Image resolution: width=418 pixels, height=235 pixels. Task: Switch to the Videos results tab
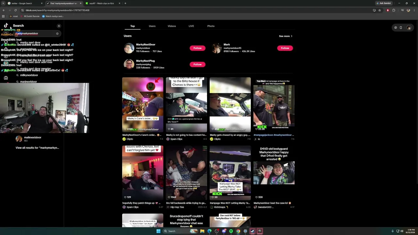pos(172,26)
